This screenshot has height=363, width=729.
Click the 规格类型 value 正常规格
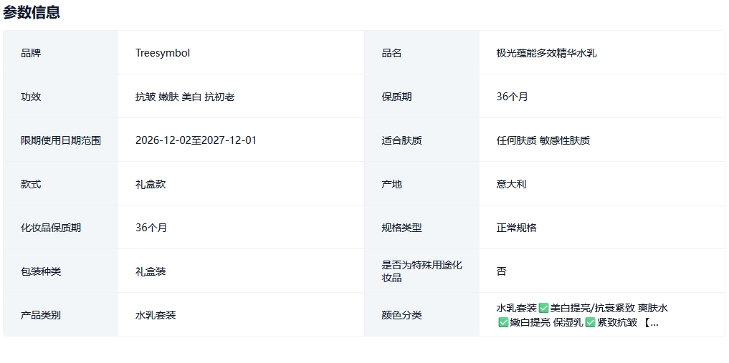point(516,228)
